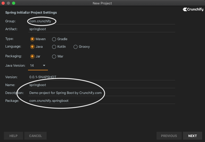The image size is (205, 142).
Task: Click the Package name field
Action: click(102, 101)
